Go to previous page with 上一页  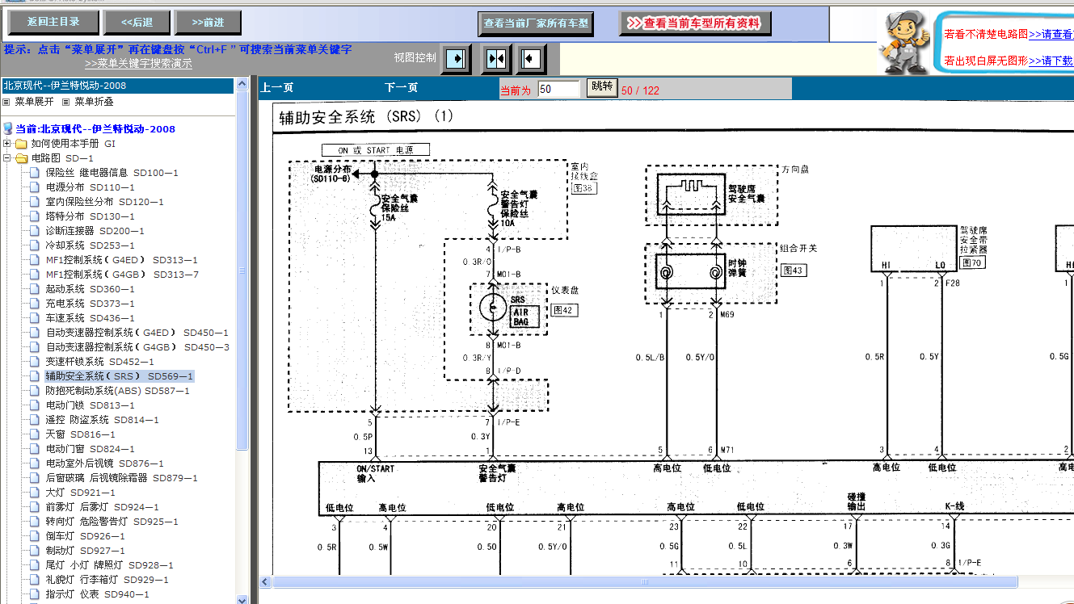point(276,88)
